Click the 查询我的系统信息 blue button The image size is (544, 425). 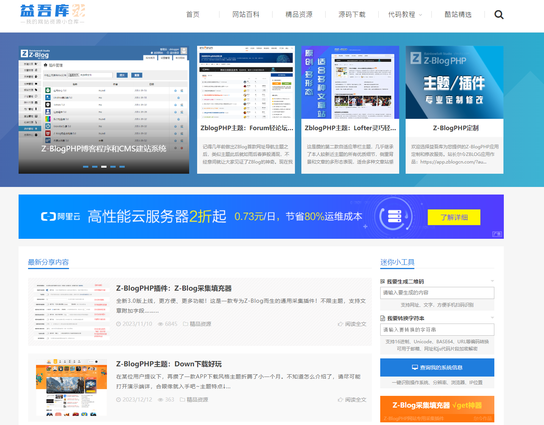pyautogui.click(x=437, y=367)
